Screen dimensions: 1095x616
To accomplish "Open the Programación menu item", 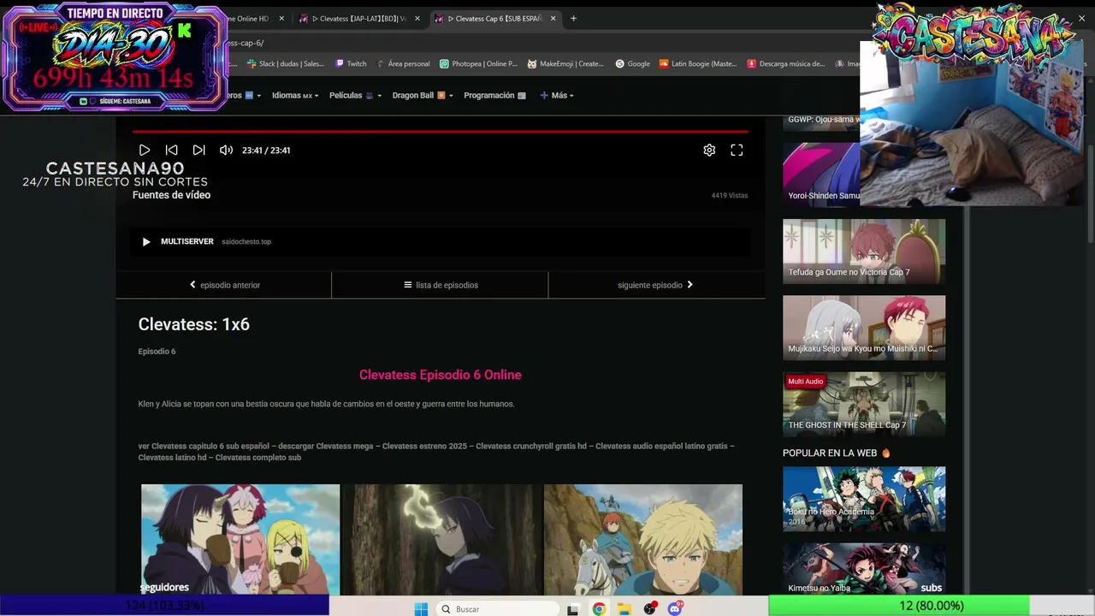I will 494,95.
